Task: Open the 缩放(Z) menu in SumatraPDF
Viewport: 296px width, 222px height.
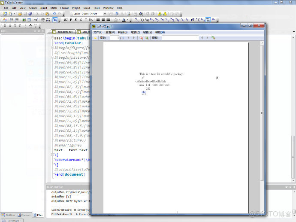Action: (135, 32)
